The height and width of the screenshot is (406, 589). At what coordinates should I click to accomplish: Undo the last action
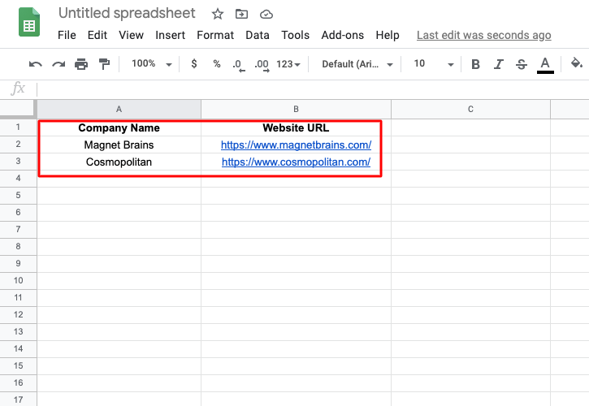point(35,64)
